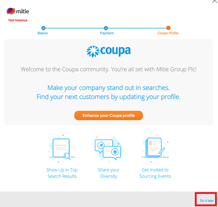The height and width of the screenshot is (207, 218).
Task: Open the Basics step label
Action: coord(43,33)
